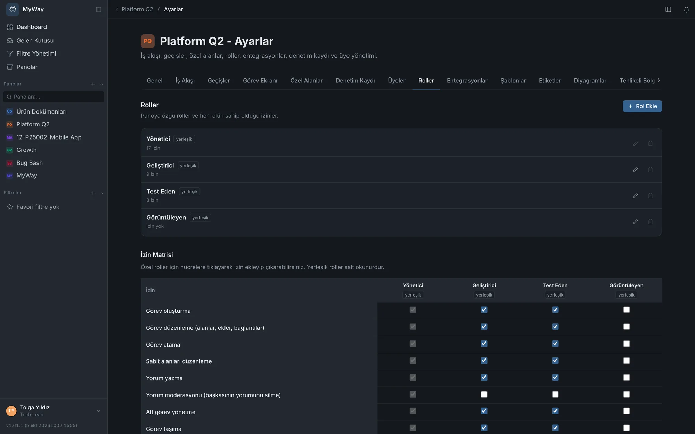Edit the Görüntüleyen role with pencil icon
Viewport: 695px width, 434px height.
(x=636, y=222)
